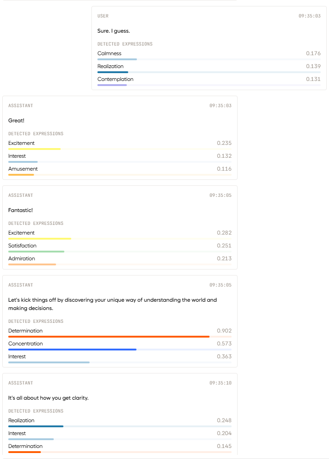Click the Interest bar scoring 0.204
This screenshot has width=329, height=459.
pyautogui.click(x=120, y=439)
